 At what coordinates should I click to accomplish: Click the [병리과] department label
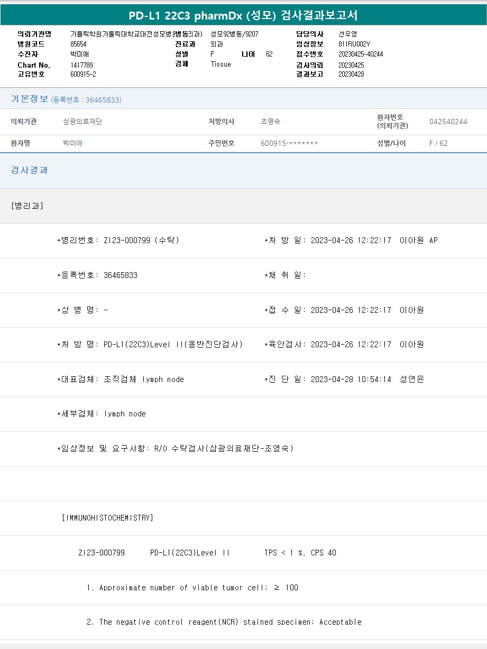point(27,206)
